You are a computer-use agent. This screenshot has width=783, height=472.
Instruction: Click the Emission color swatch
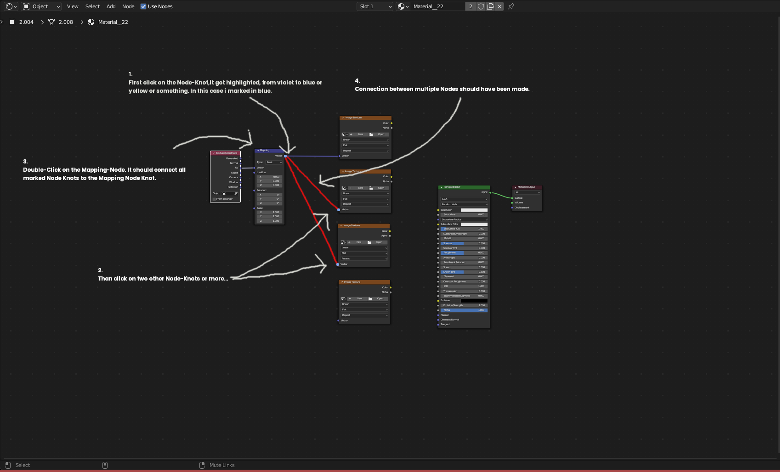(x=474, y=301)
